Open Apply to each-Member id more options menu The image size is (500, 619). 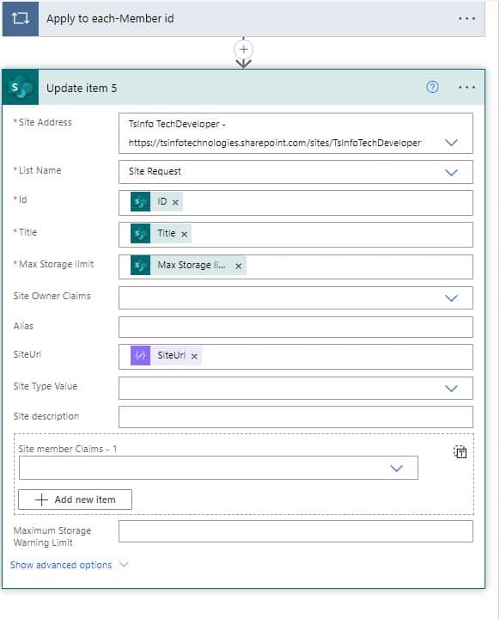[466, 19]
